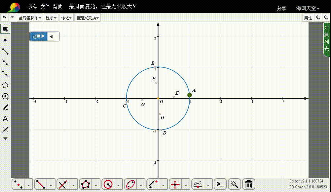Select the bottom points tool icon

[x=18, y=184]
